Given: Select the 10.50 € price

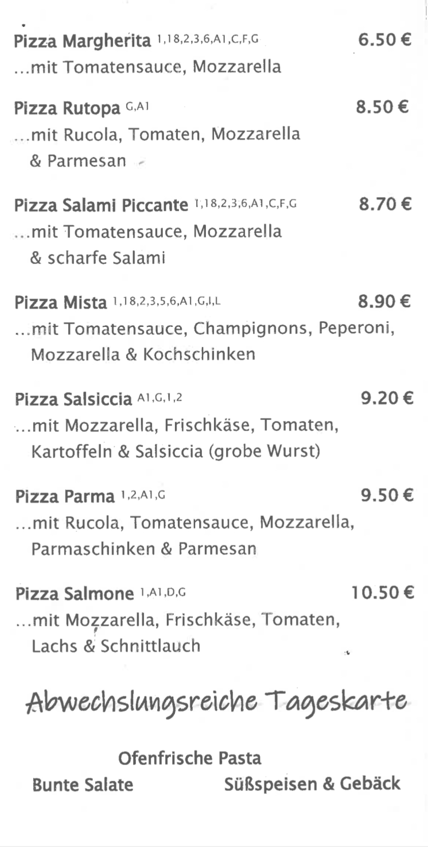Looking at the screenshot, I should pyautogui.click(x=383, y=593).
